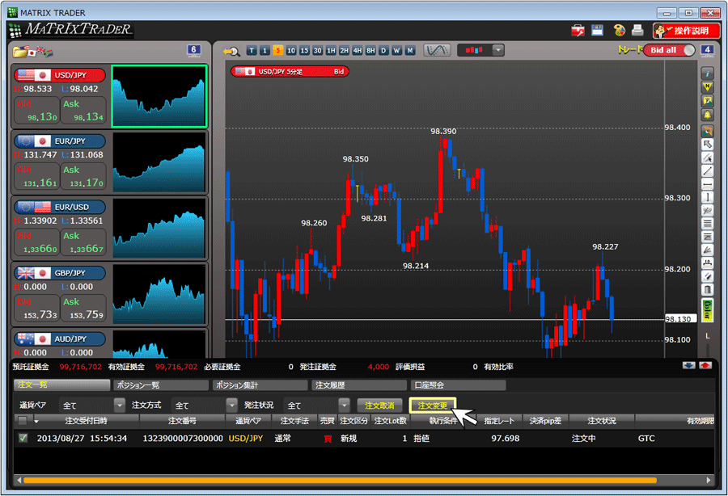This screenshot has width=728, height=496.
Task: Switch to the 注文一覧 tab
Action: [61, 385]
